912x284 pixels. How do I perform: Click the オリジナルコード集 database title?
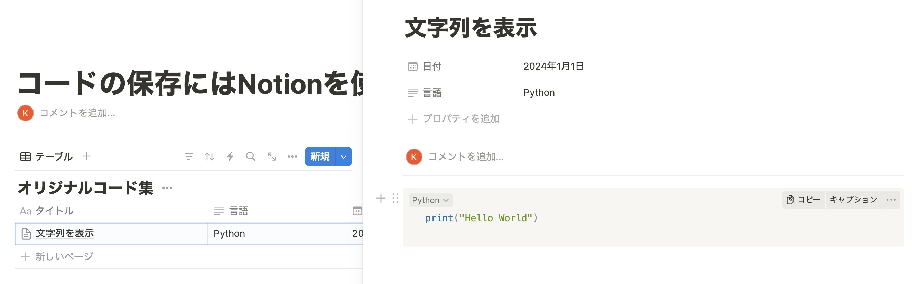click(85, 188)
